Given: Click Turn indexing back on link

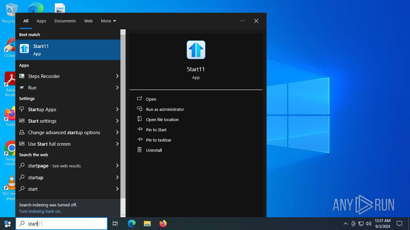Looking at the screenshot, I should 40,211.
